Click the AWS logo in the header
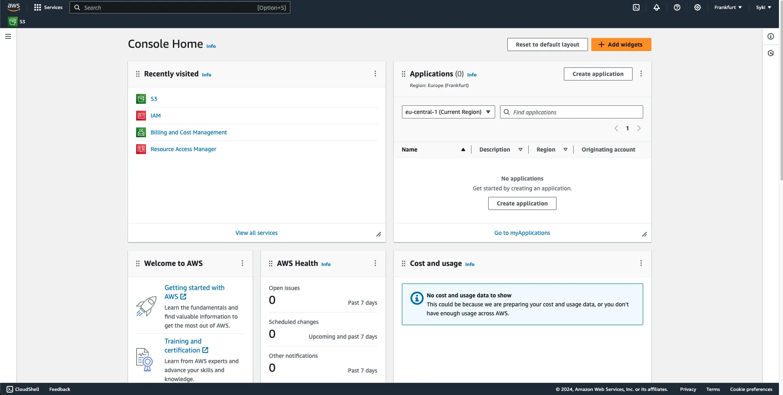This screenshot has height=395, width=783. 13,7
